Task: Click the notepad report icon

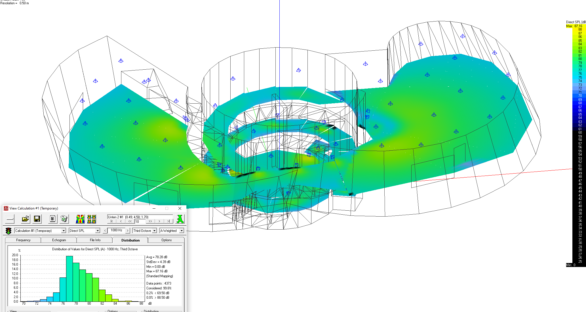Action: tap(52, 219)
